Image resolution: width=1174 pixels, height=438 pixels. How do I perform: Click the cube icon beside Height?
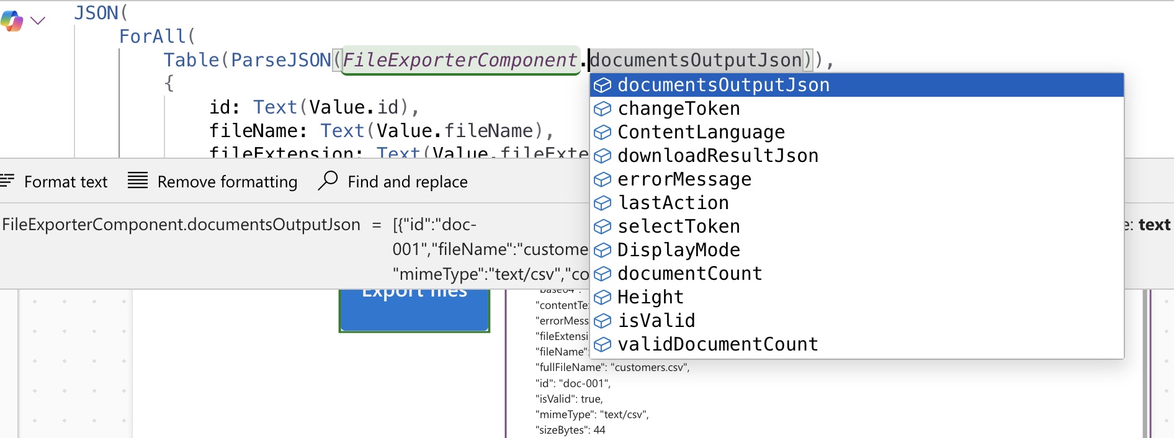[x=603, y=297]
